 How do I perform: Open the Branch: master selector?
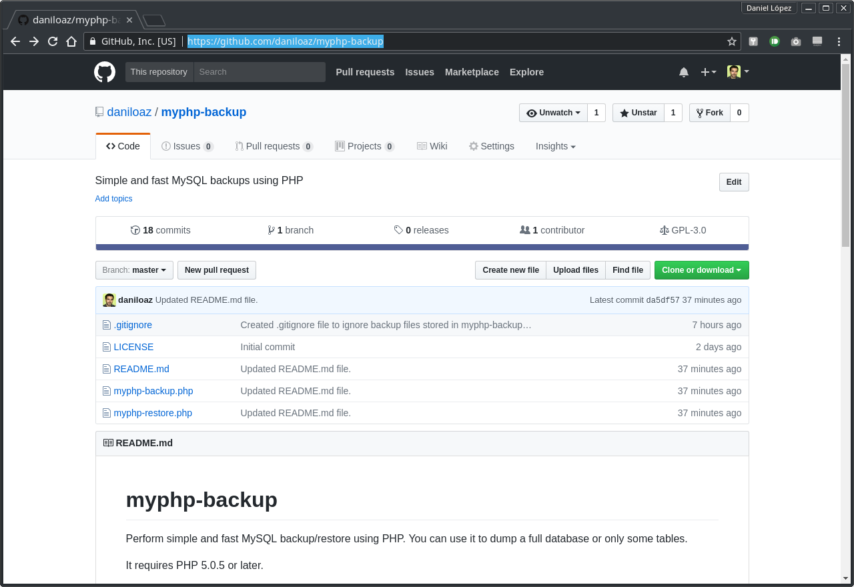[133, 270]
